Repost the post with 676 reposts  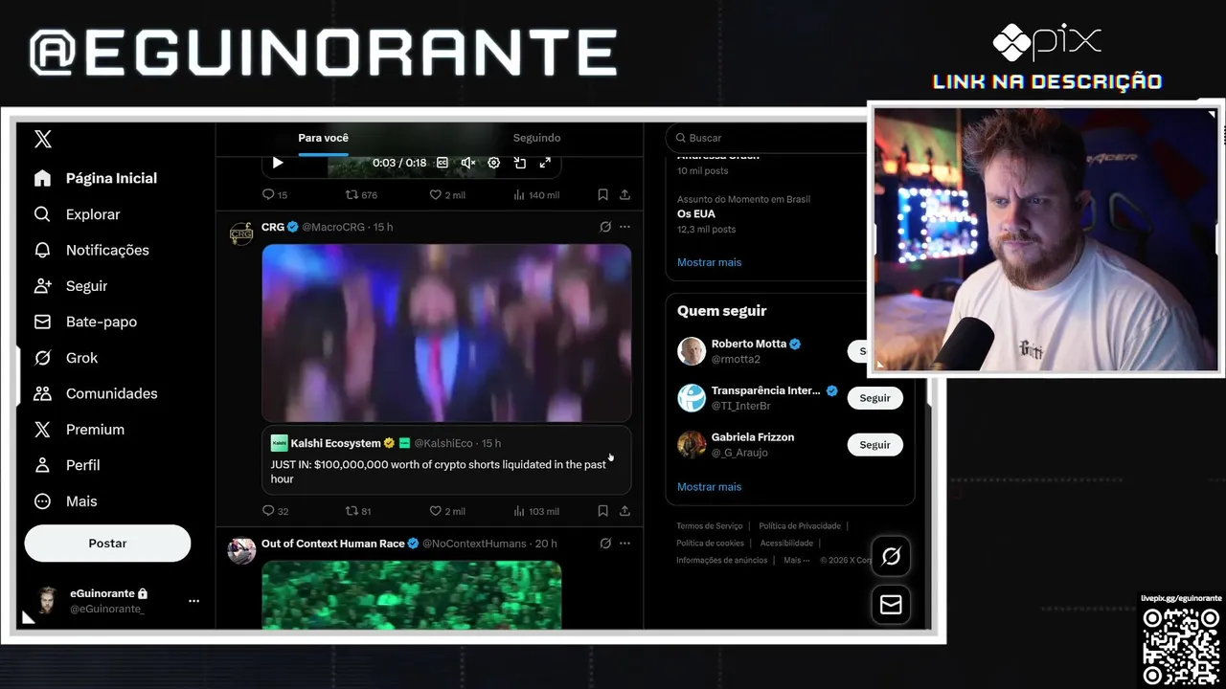click(361, 194)
